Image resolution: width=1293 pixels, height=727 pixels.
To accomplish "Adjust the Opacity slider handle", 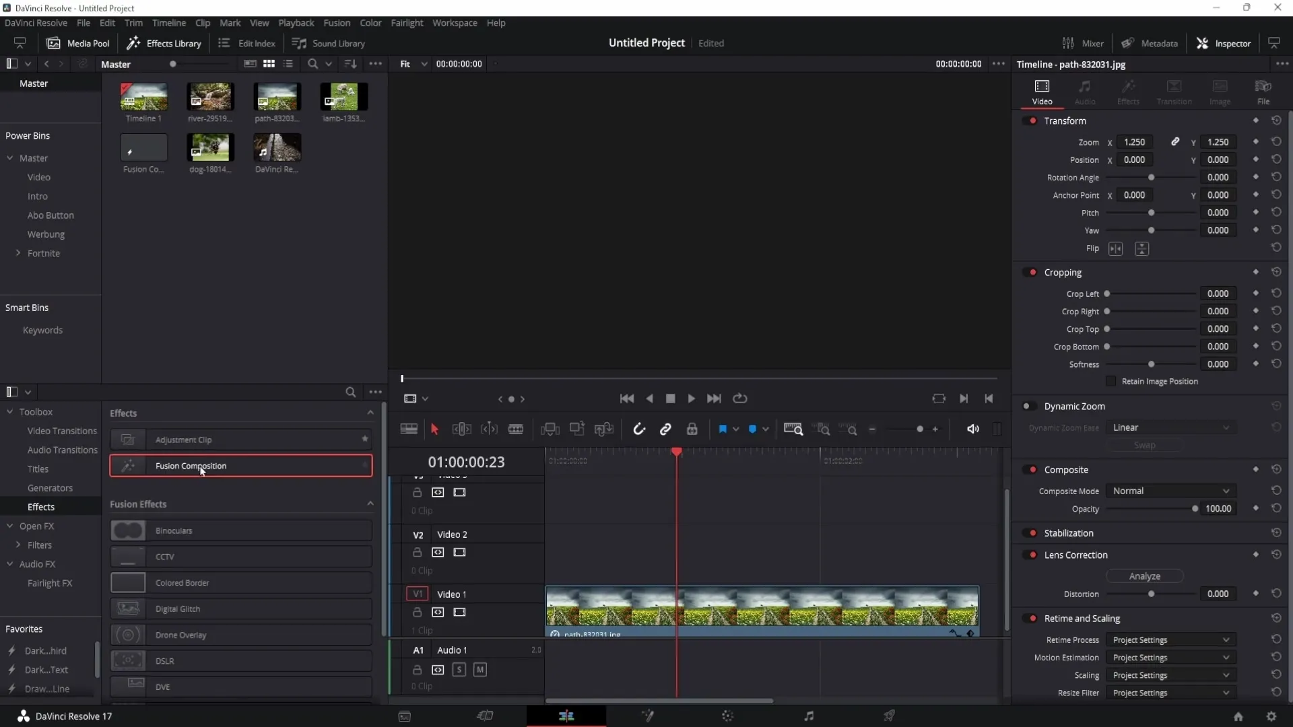I will [1195, 509].
